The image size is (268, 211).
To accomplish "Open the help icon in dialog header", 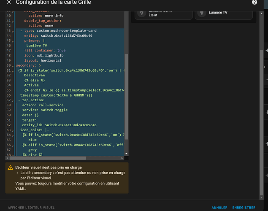I will 254,2.
